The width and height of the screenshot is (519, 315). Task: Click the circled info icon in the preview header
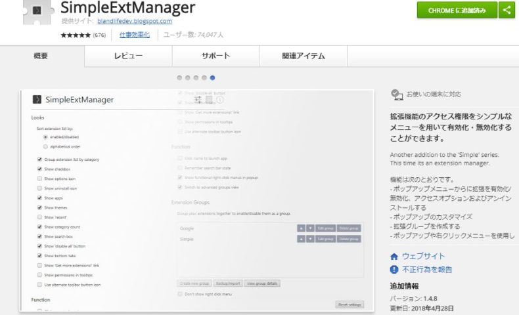(220, 100)
